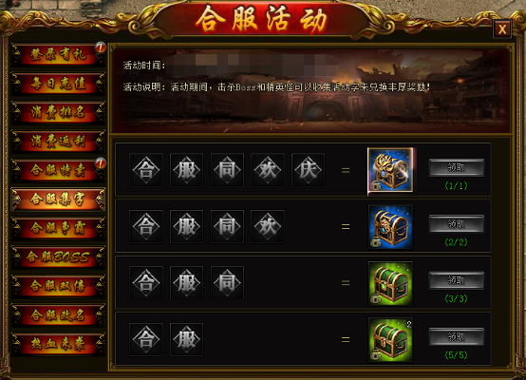Screen dimensions: 526x380
Task: Click the green chest reward in third row
Action: (x=390, y=283)
